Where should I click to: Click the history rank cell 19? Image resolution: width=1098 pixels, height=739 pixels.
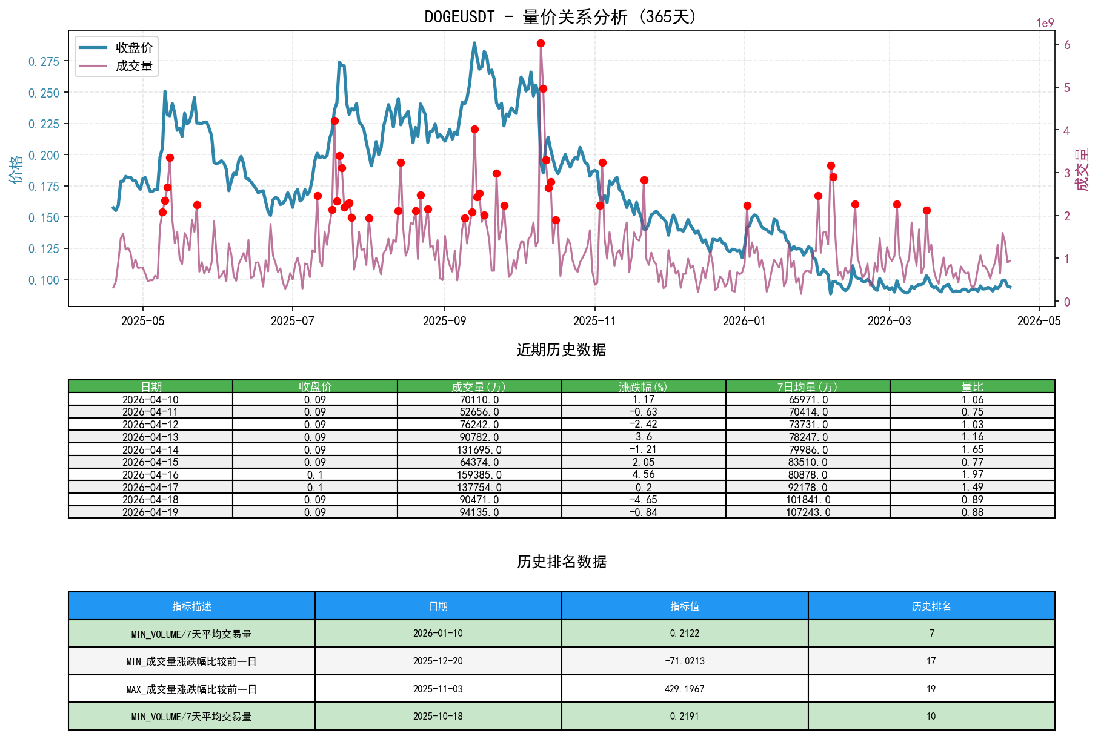[931, 689]
